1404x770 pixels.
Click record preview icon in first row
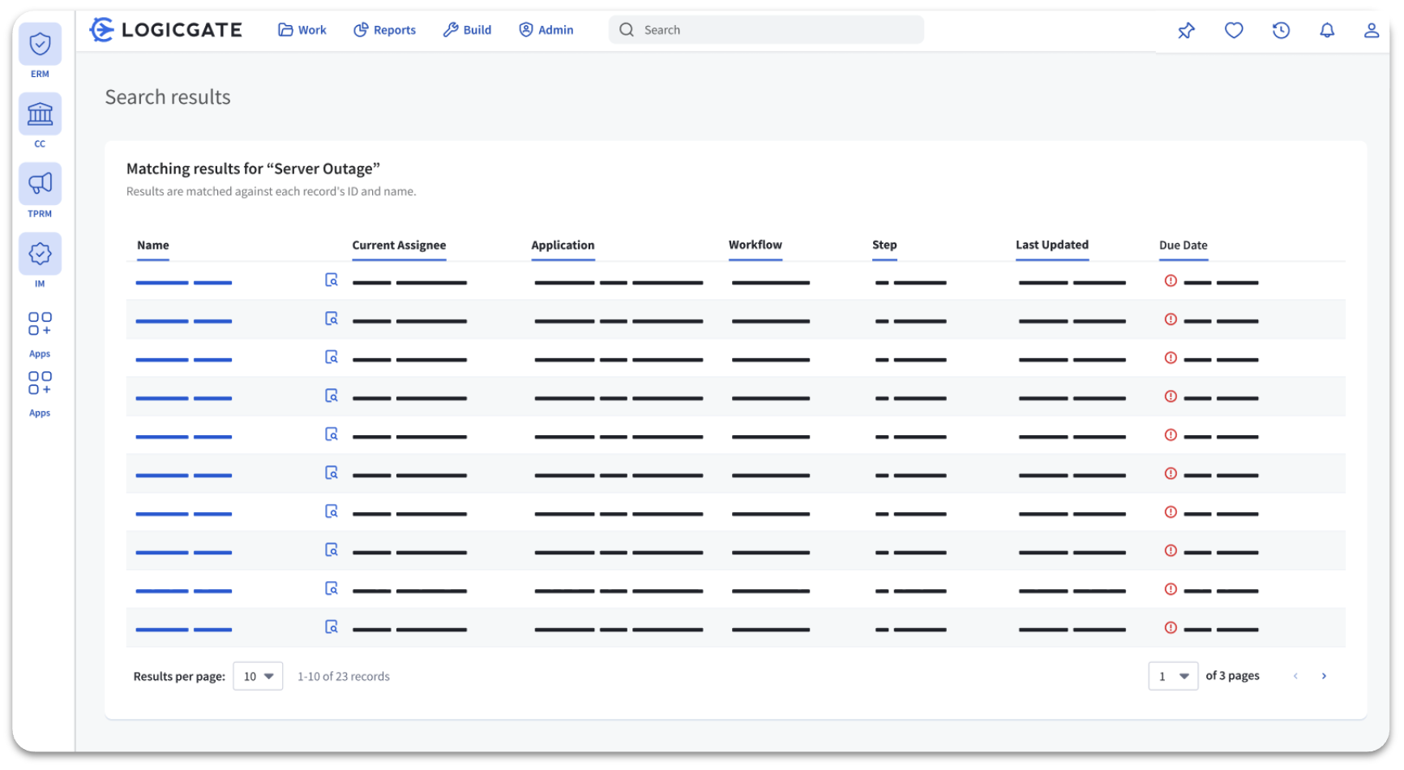pos(332,280)
